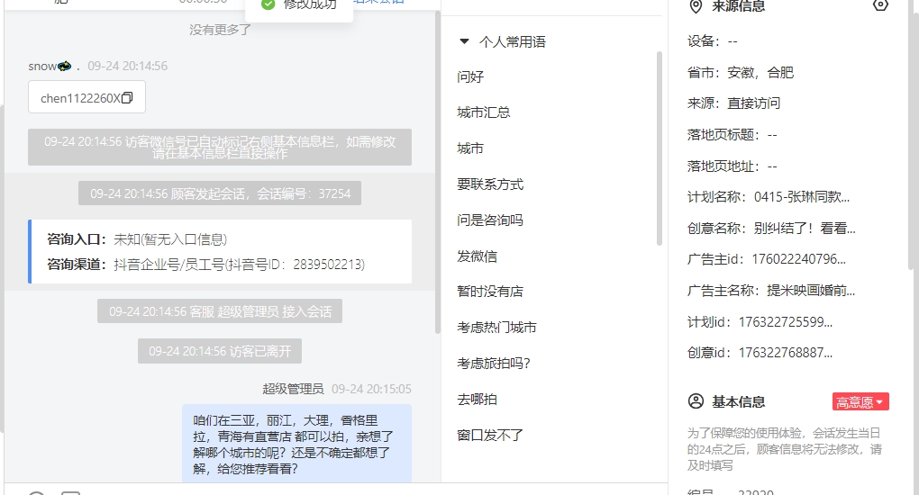This screenshot has height=495, width=919.
Task: Select the 窗口发不了 quick phrase
Action: (490, 436)
